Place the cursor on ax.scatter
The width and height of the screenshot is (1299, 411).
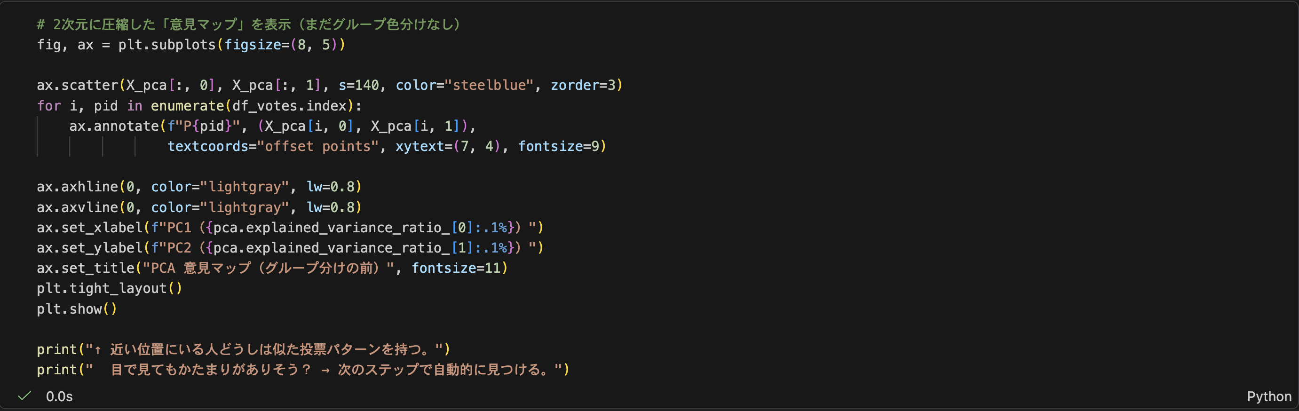click(x=77, y=85)
